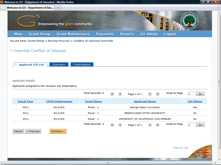221x165 pixels.
Task: Open a new browser tab with plus button
Action: tap(58, 8)
